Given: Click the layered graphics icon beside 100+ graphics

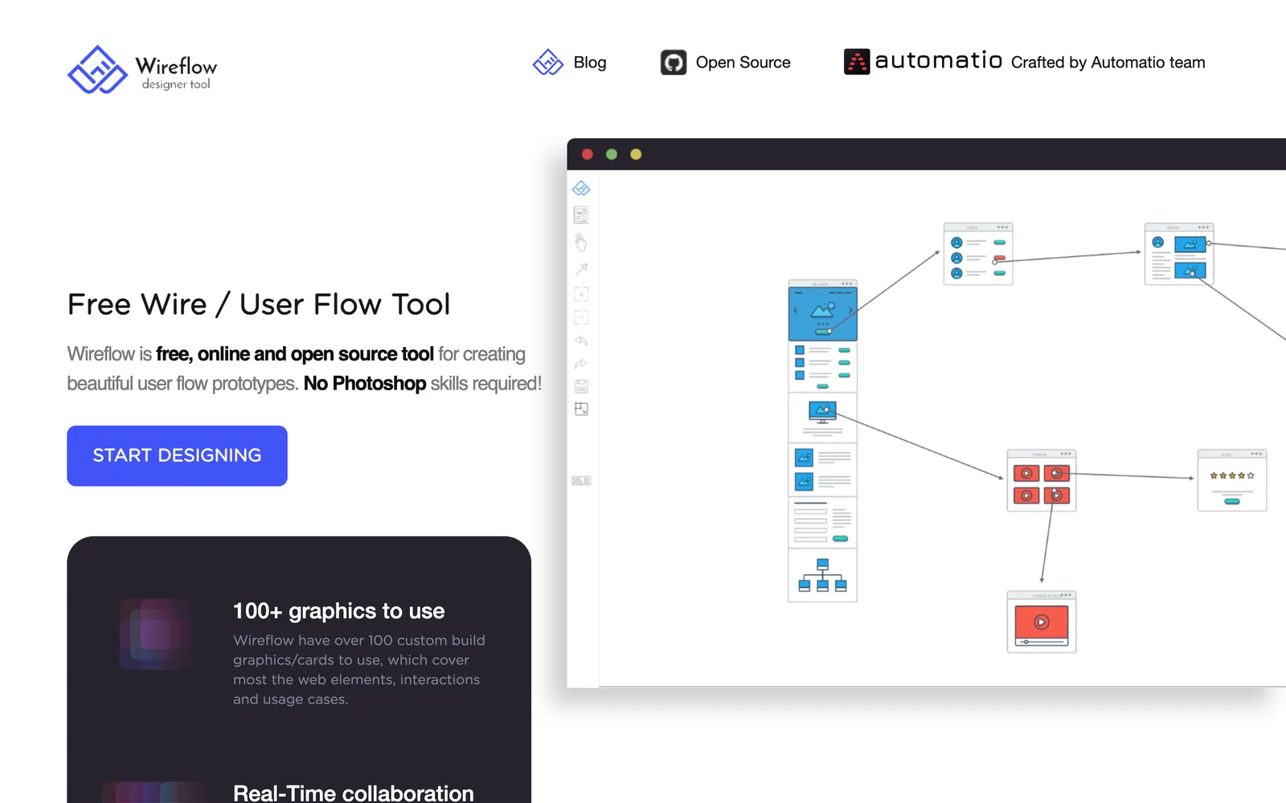Looking at the screenshot, I should [x=156, y=634].
